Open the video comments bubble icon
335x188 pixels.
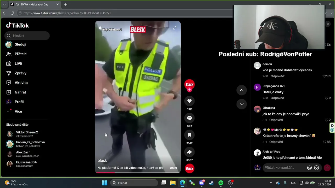pos(189,118)
